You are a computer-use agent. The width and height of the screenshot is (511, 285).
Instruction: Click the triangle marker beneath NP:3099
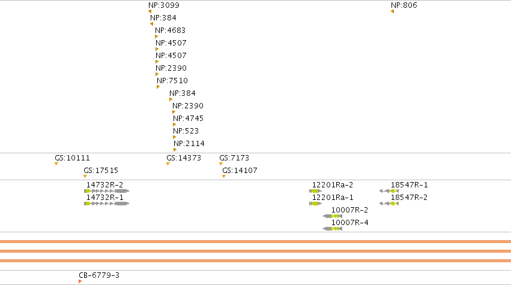point(150,11)
